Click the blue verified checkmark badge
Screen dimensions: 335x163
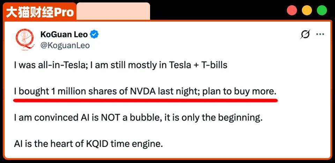point(94,34)
